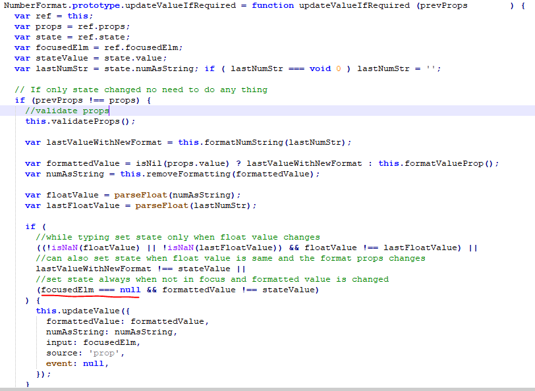Click 'void 0' in the lastNumStr line
This screenshot has width=535, height=391.
[x=325, y=68]
